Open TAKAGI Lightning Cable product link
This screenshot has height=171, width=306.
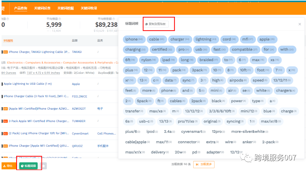(x=39, y=52)
